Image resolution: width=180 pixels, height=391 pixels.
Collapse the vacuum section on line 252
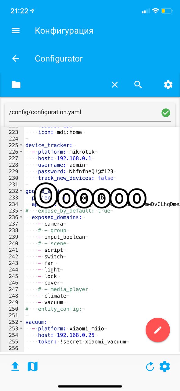pyautogui.click(x=21, y=322)
